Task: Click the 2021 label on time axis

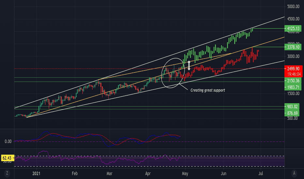Action: (x=36, y=173)
